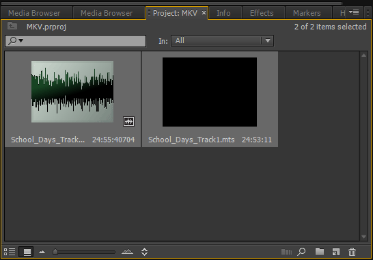This screenshot has width=373, height=260.
Task: Click the truncated School_Days_Track... clip name
Action: coord(48,140)
